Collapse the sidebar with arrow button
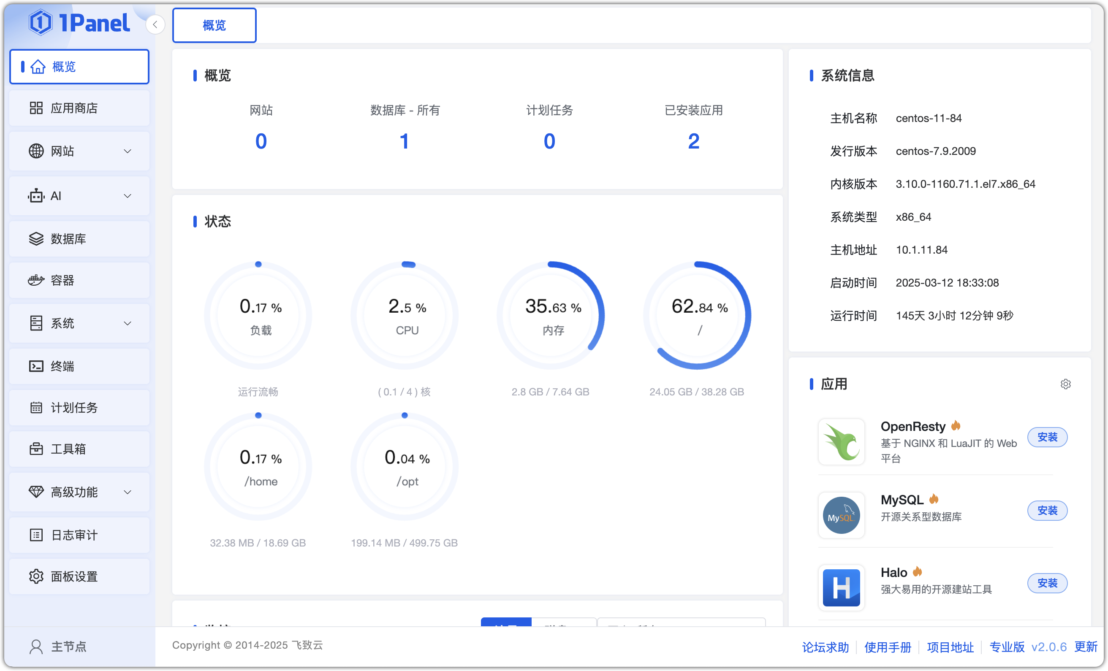 [155, 25]
